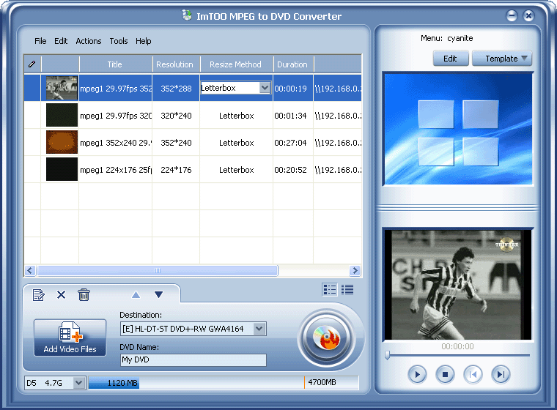Expand the Destination drive dropdown
This screenshot has height=410, width=557.
(x=259, y=329)
